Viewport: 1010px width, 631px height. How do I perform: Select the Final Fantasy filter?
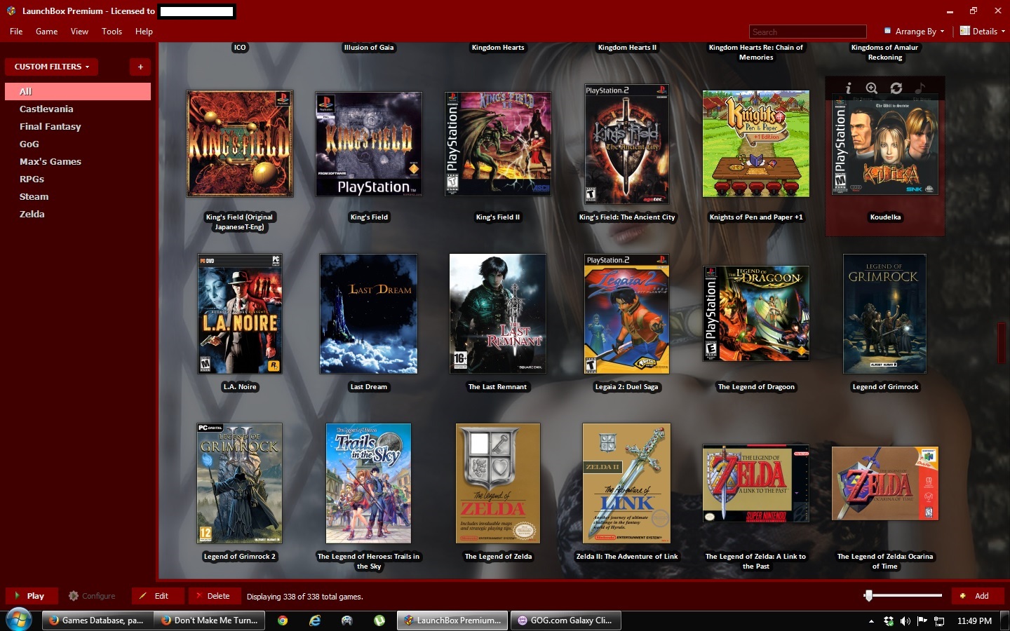78,127
